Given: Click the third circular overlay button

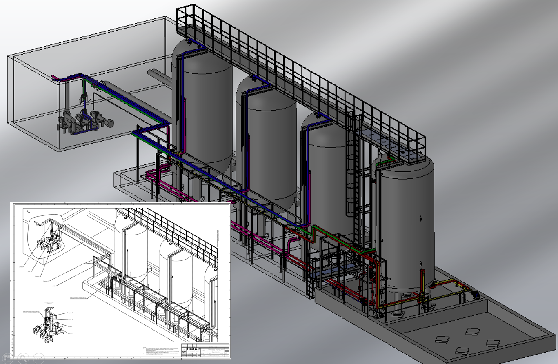Looking at the screenshot, I should [38, 359].
